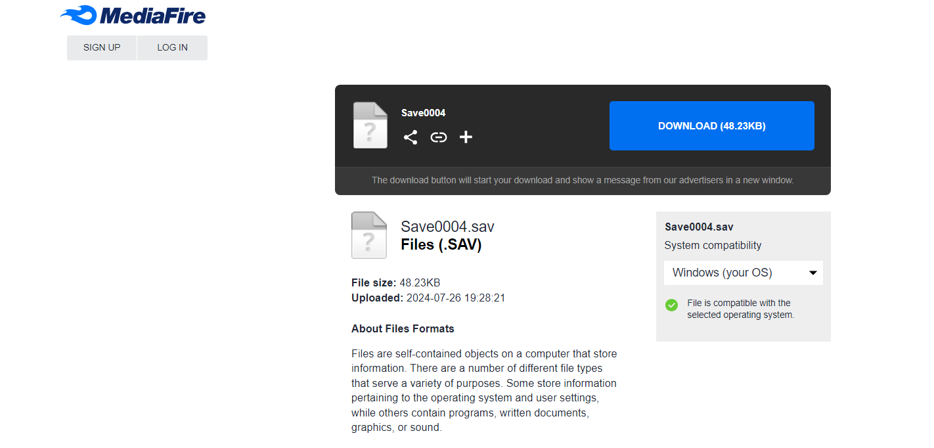934x448 pixels.
Task: Click the MediaFire flame logo
Action: pyautogui.click(x=78, y=15)
